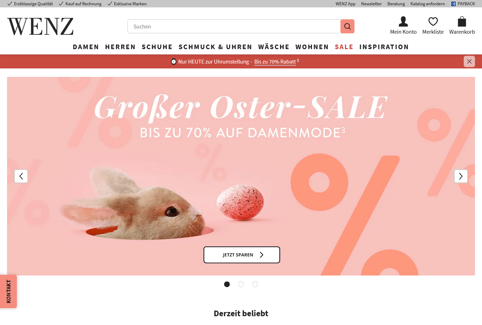
Task: Select the third carousel dot
Action: (x=255, y=284)
